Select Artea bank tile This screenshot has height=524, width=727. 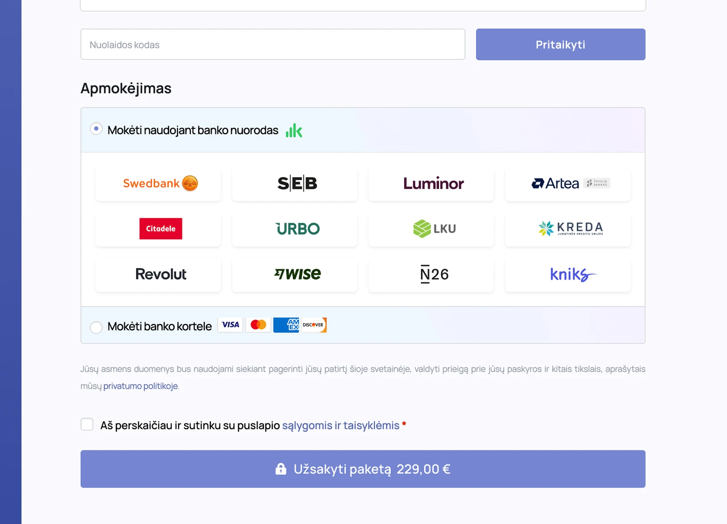[x=568, y=183]
